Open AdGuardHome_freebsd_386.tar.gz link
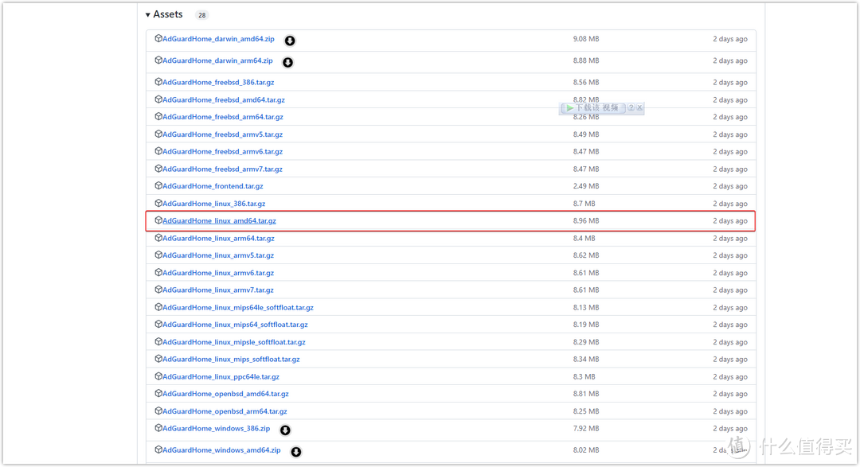 (218, 82)
